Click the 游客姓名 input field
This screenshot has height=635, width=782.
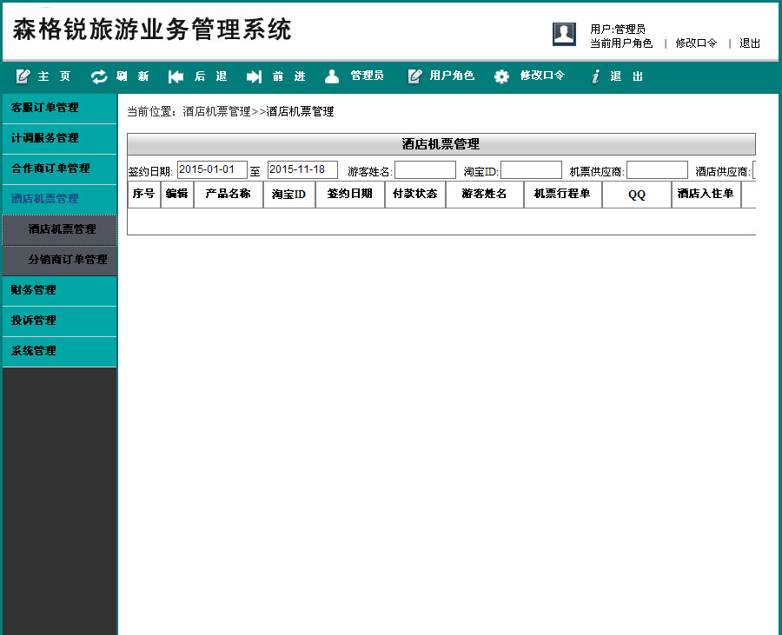tap(425, 170)
